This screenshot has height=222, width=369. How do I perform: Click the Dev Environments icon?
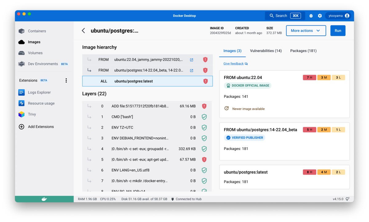click(x=22, y=64)
